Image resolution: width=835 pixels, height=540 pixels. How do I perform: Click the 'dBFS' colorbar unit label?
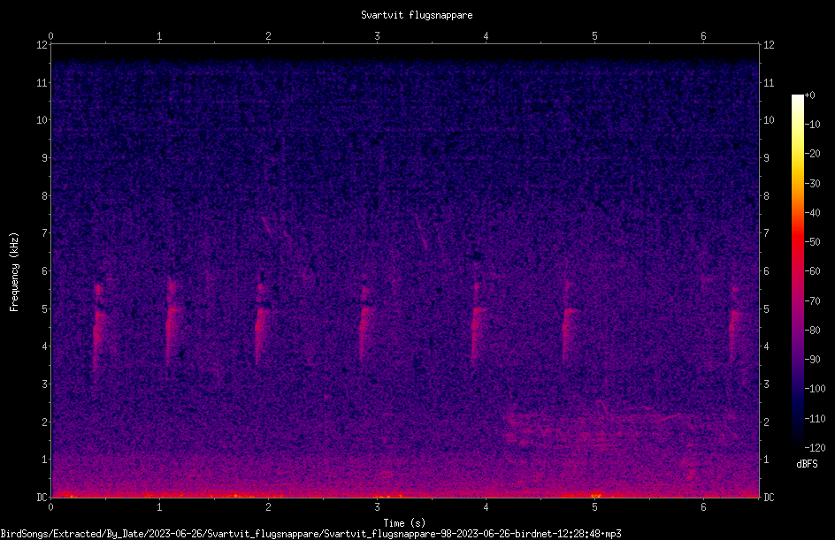[807, 464]
